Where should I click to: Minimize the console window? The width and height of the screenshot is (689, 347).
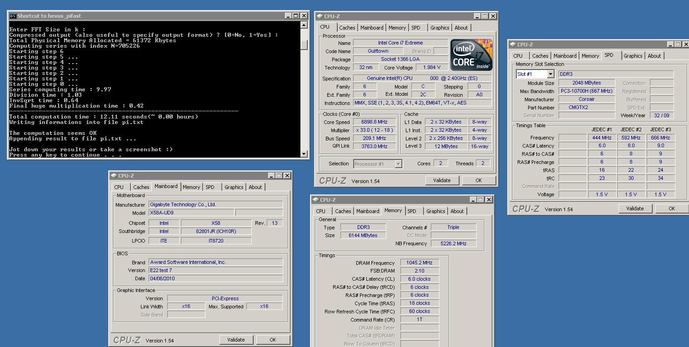click(x=288, y=16)
